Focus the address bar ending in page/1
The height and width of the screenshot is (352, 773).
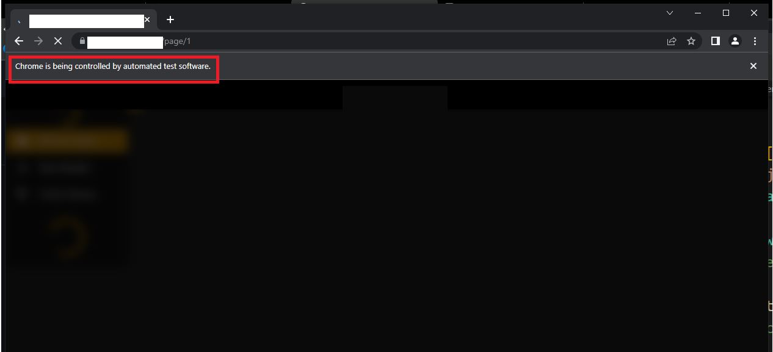(366, 41)
